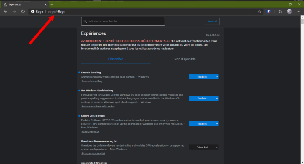
Task: Expand the Smooth Scrolling Enabled dropdown
Action: point(204,77)
